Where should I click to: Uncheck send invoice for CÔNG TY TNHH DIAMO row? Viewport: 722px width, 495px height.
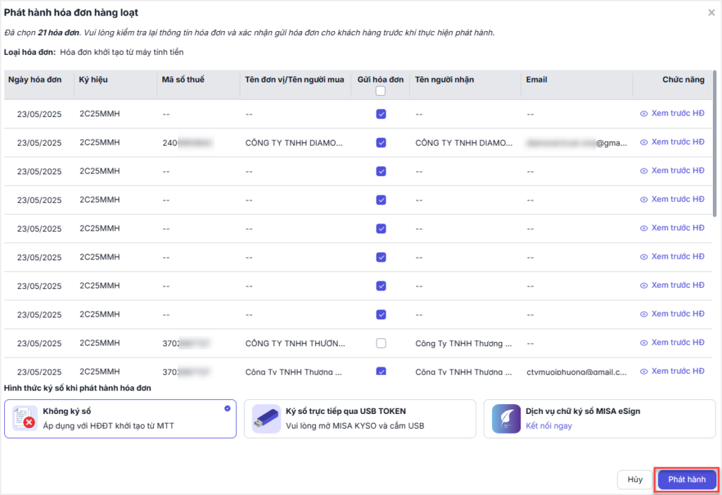pyautogui.click(x=381, y=142)
